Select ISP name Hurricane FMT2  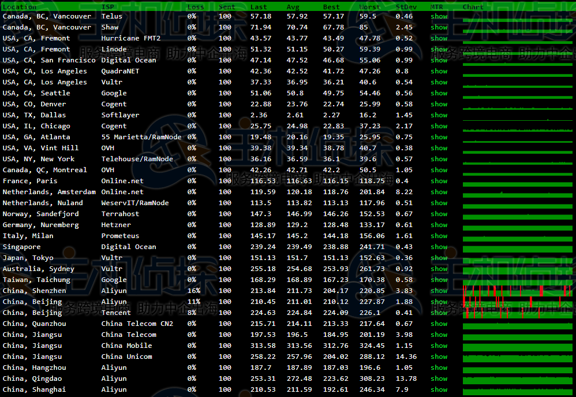pyautogui.click(x=131, y=38)
